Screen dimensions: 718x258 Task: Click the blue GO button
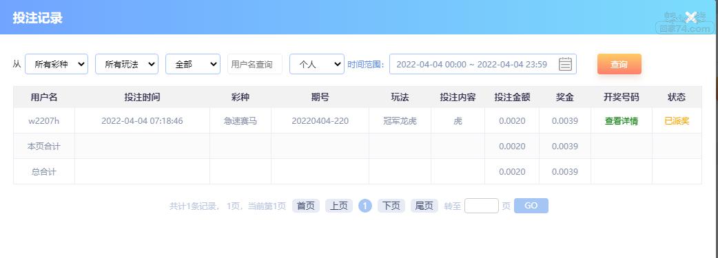point(531,206)
